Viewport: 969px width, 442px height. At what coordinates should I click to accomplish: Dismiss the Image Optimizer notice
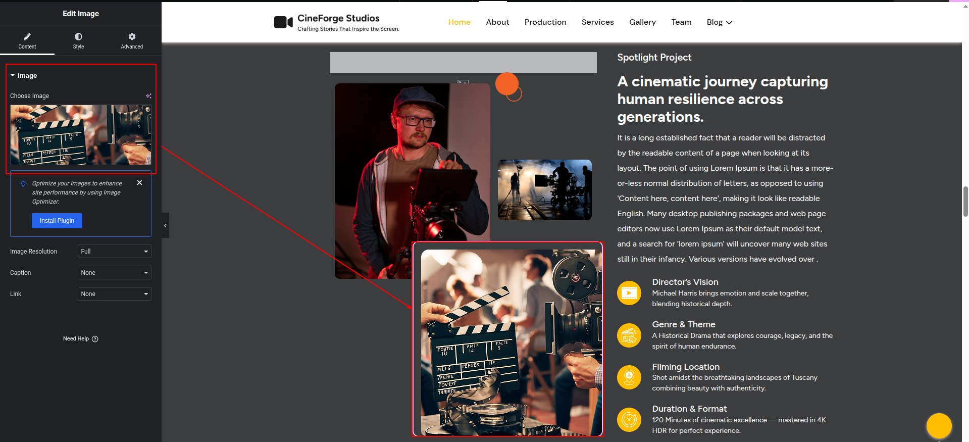[140, 183]
